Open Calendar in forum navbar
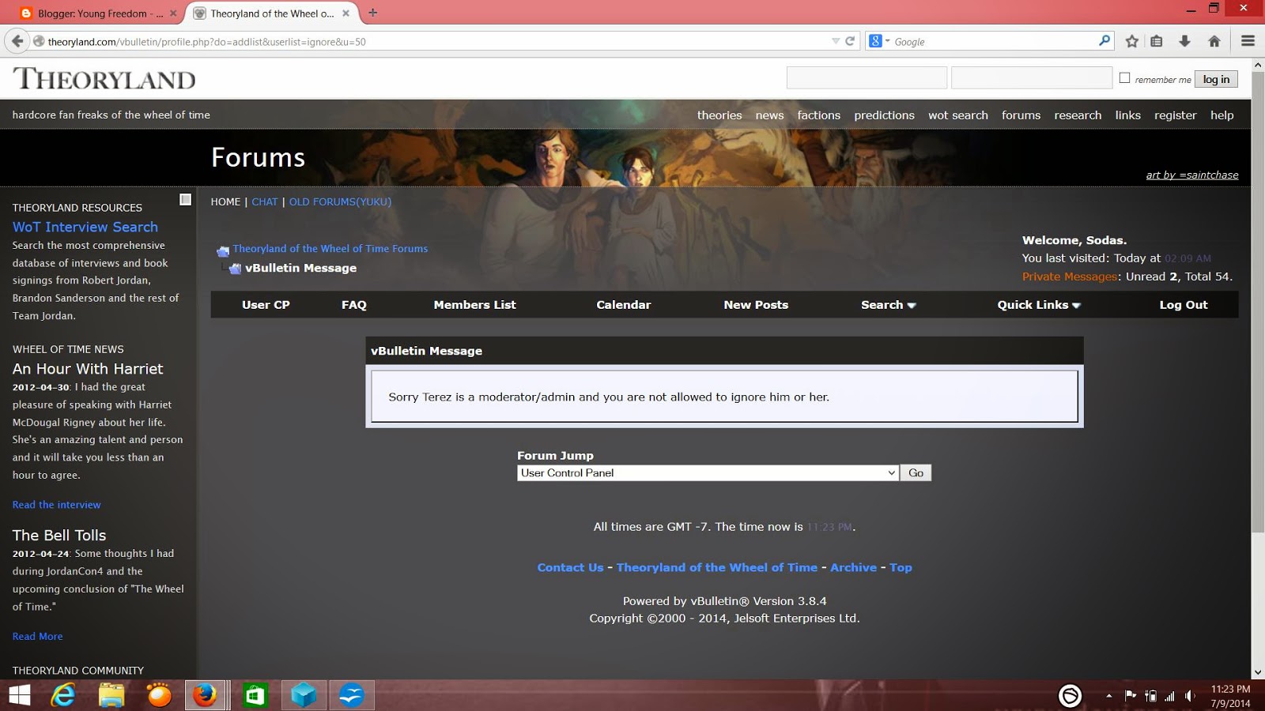This screenshot has width=1265, height=711. (x=624, y=305)
